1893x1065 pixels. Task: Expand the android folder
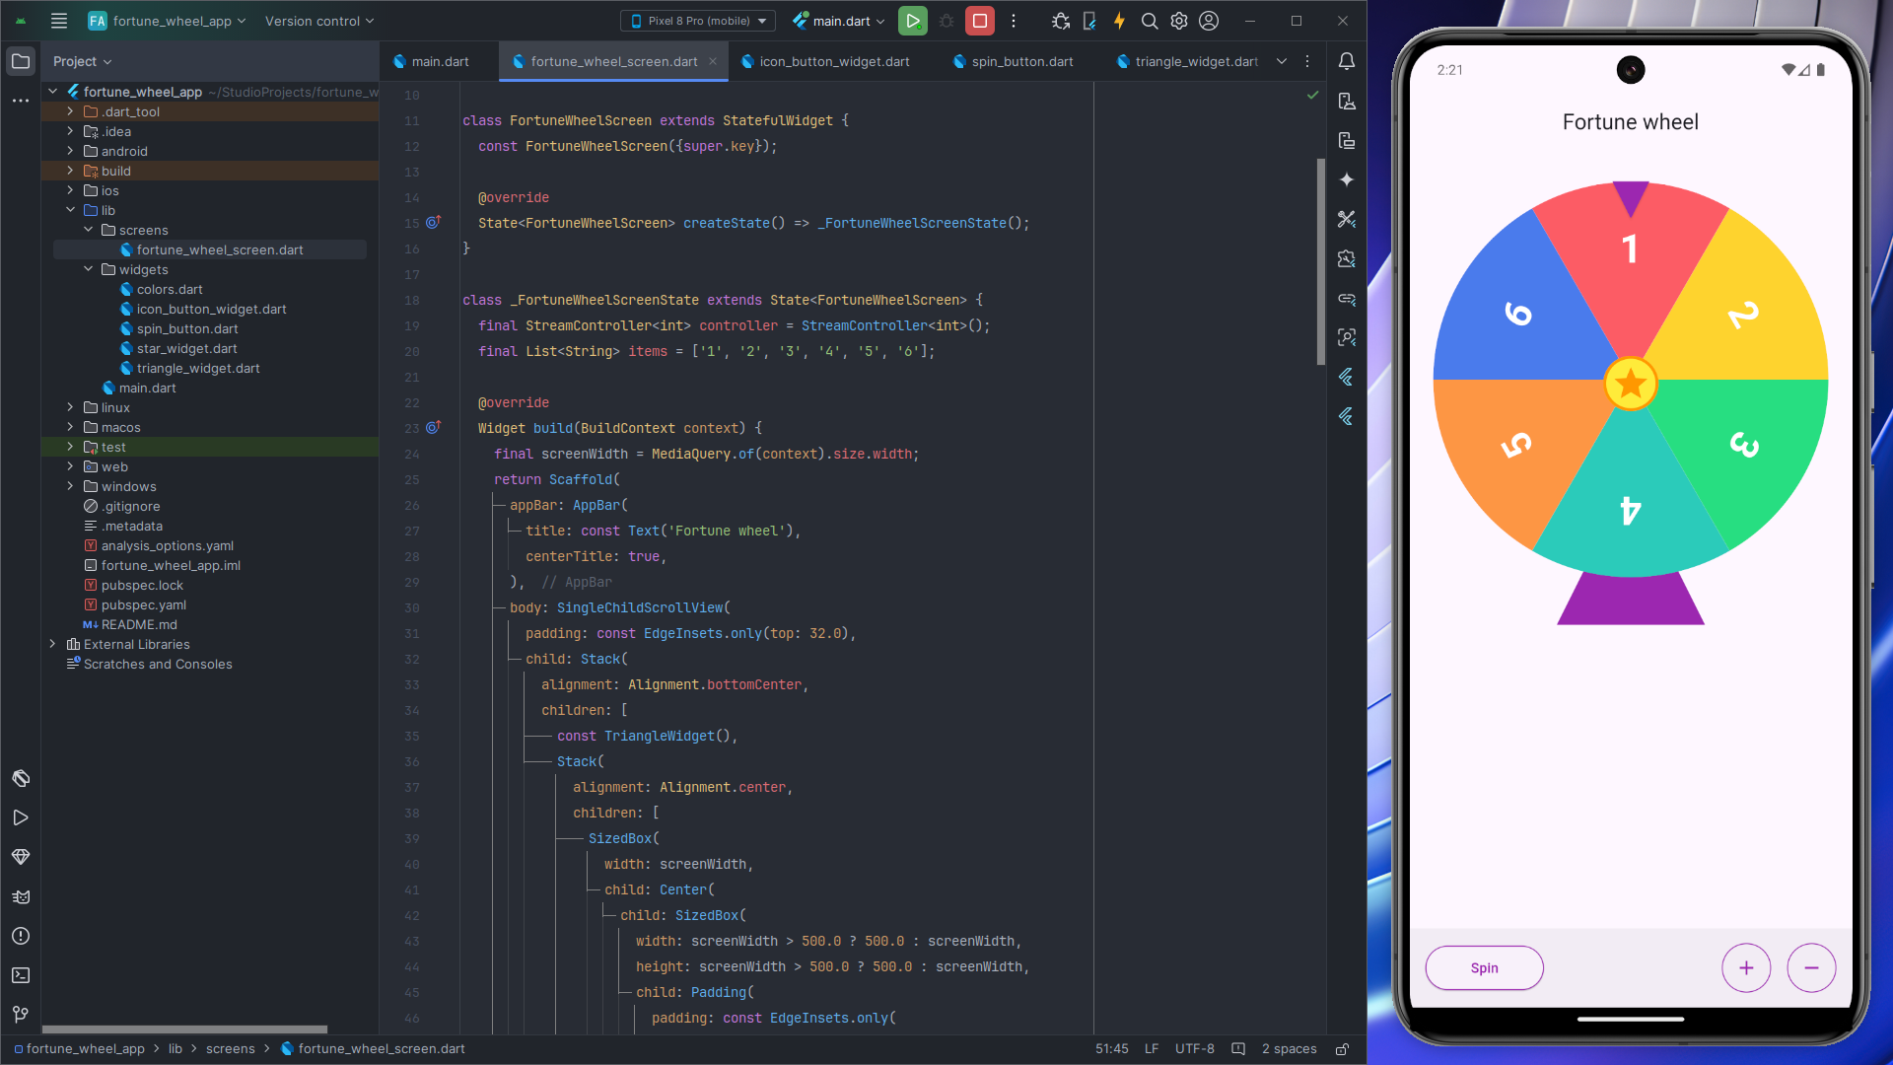[71, 151]
